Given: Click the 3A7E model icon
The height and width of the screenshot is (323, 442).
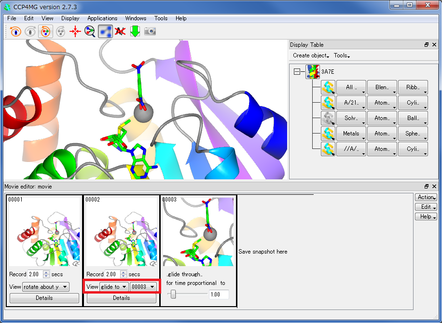Looking at the screenshot, I should (x=313, y=72).
